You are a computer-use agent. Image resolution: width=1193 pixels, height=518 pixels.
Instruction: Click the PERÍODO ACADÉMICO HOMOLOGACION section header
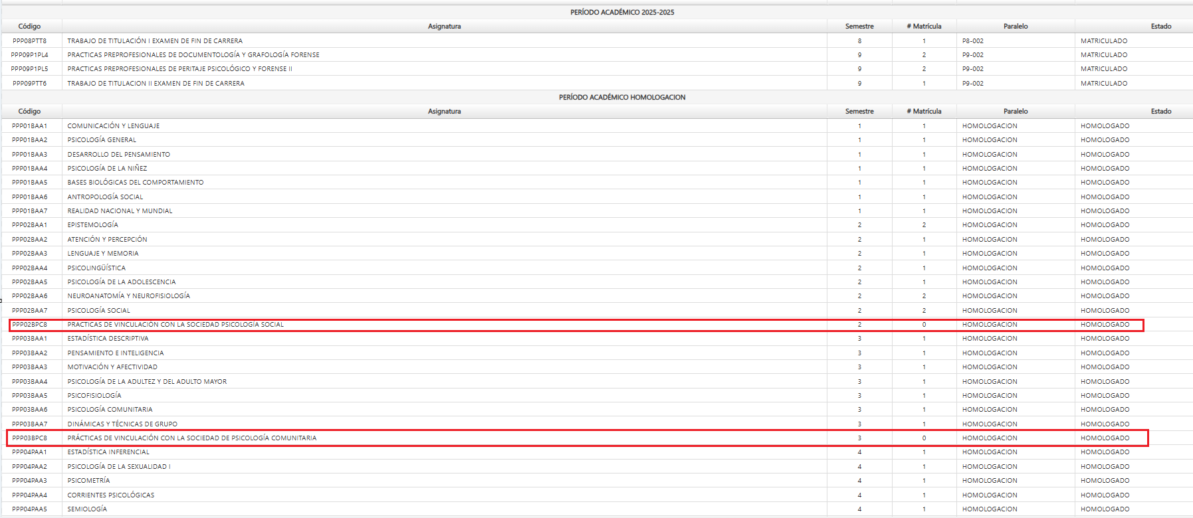[x=622, y=97]
